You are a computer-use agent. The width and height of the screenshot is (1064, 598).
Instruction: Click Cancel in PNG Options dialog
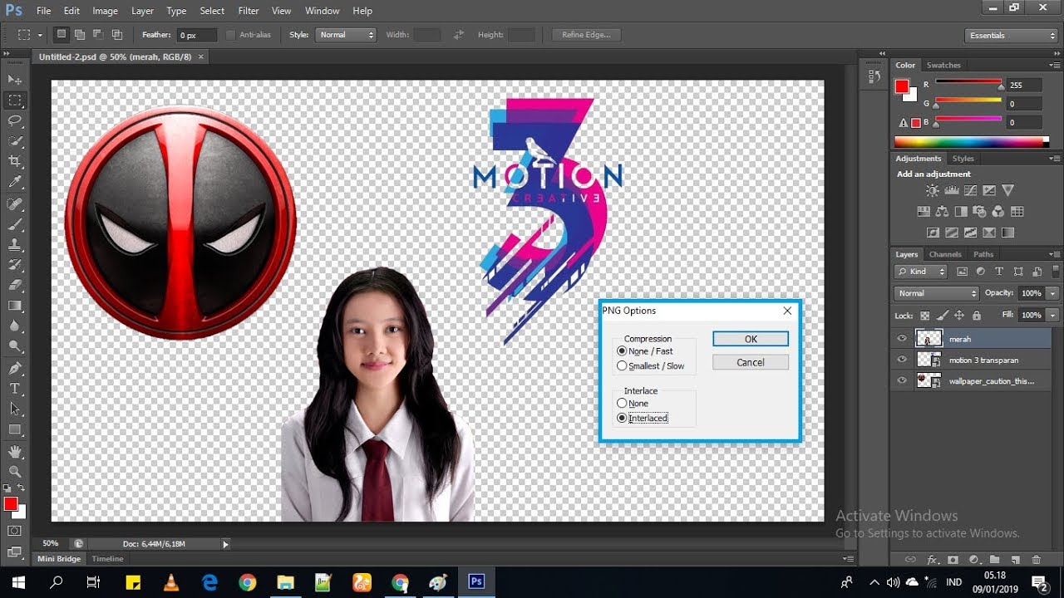tap(750, 362)
